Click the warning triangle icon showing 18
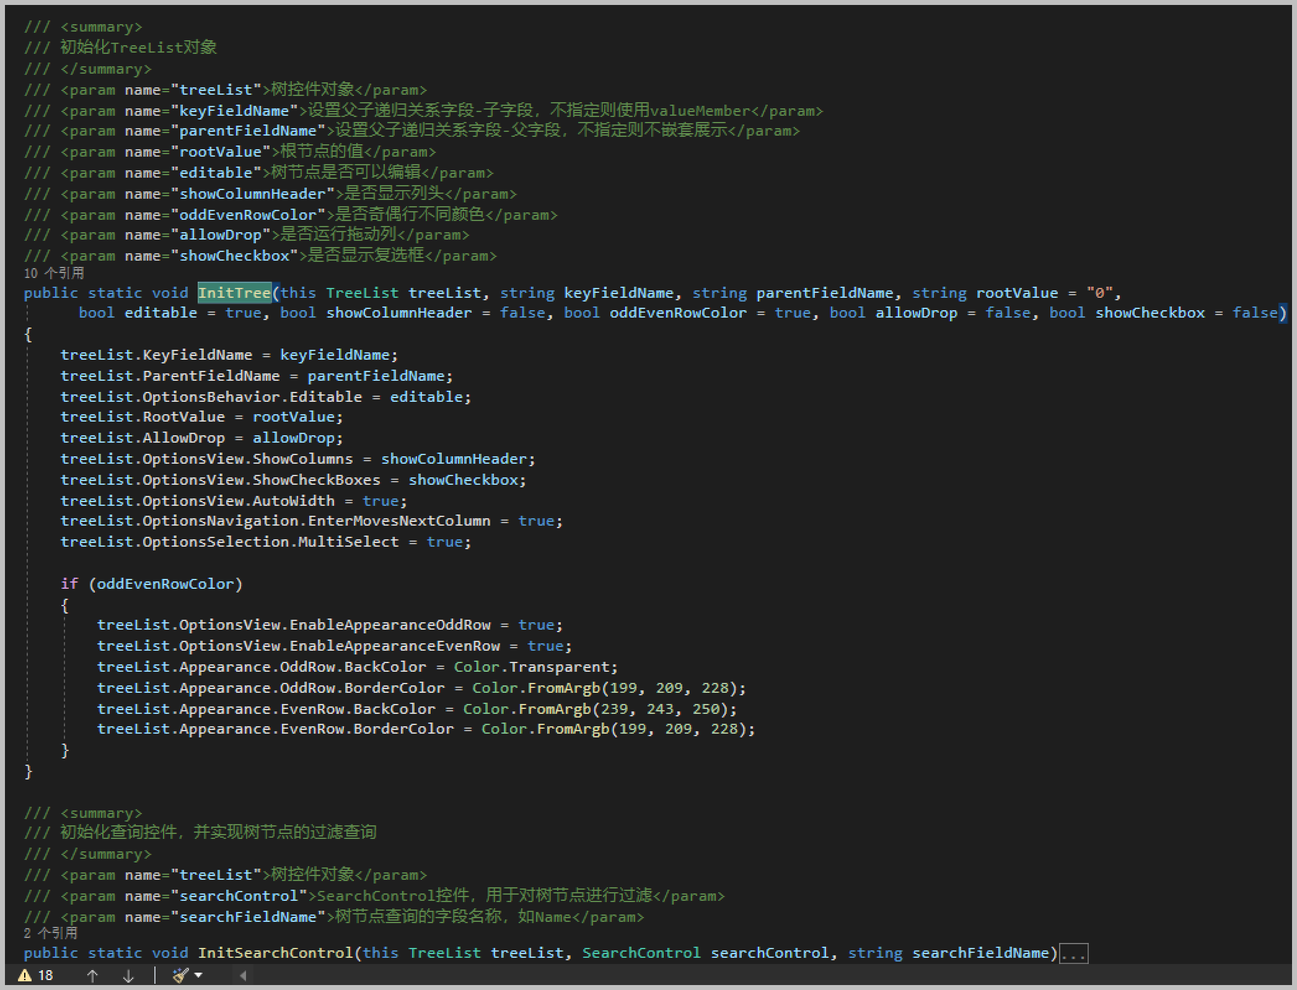The image size is (1297, 990). click(x=25, y=976)
